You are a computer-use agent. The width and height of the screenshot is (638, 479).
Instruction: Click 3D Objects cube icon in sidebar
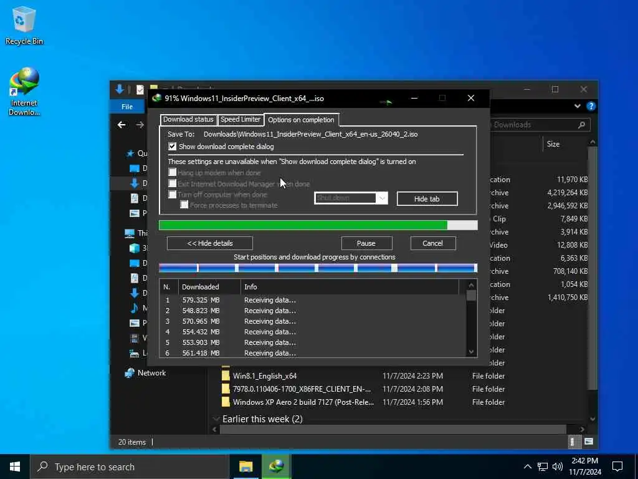(135, 248)
